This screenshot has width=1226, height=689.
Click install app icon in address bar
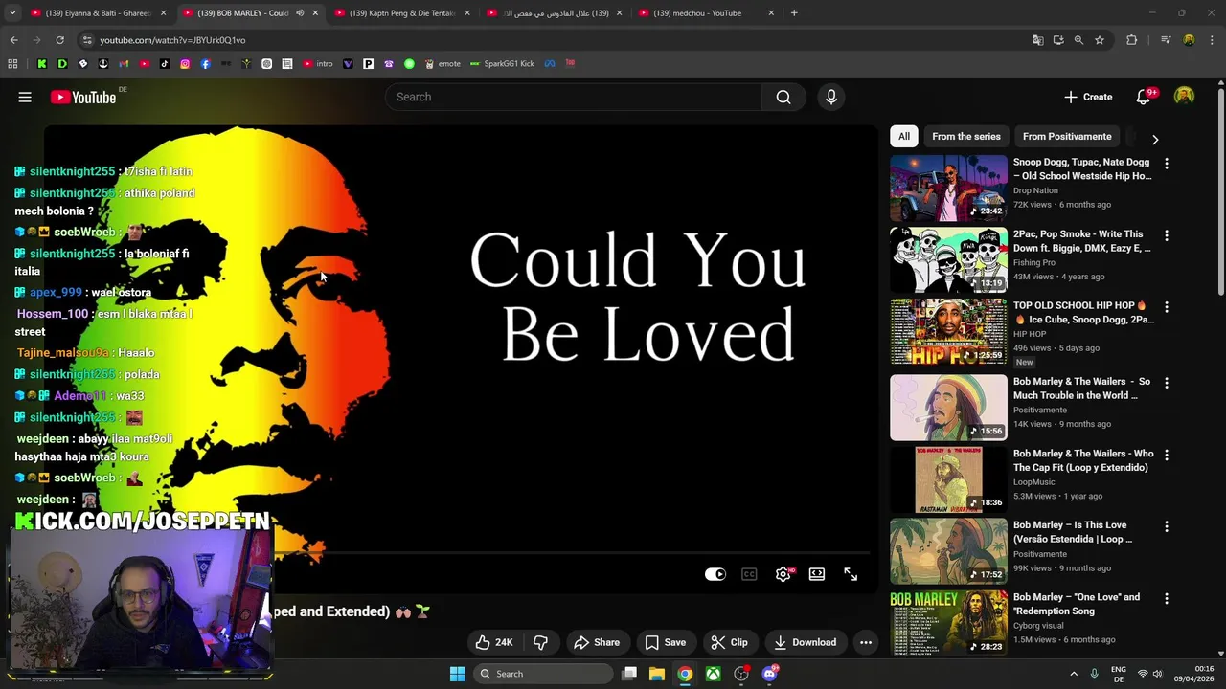[x=1058, y=40]
